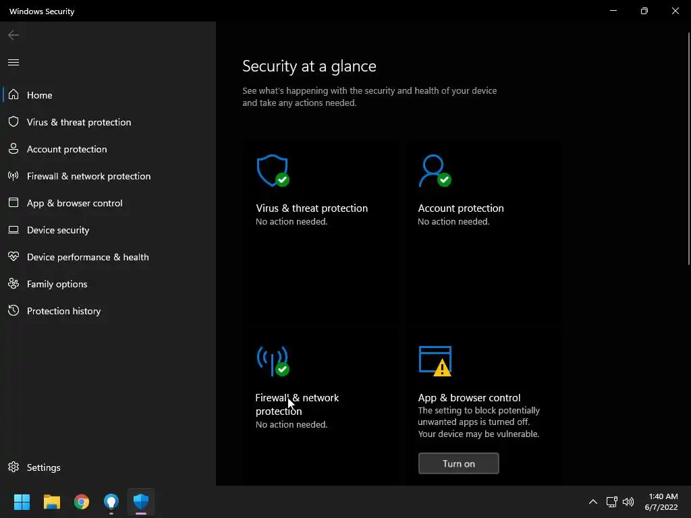The height and width of the screenshot is (518, 691).
Task: Launch Google Chrome from the taskbar
Action: [x=82, y=502]
